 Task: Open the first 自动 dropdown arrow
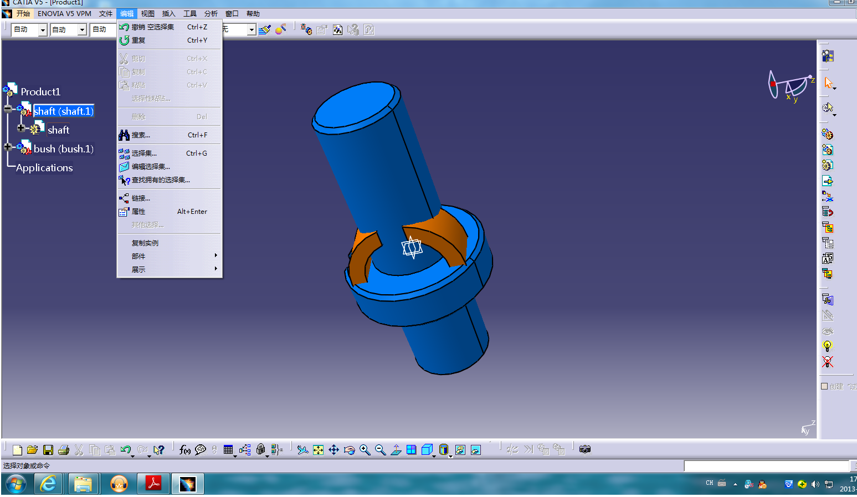coord(43,30)
